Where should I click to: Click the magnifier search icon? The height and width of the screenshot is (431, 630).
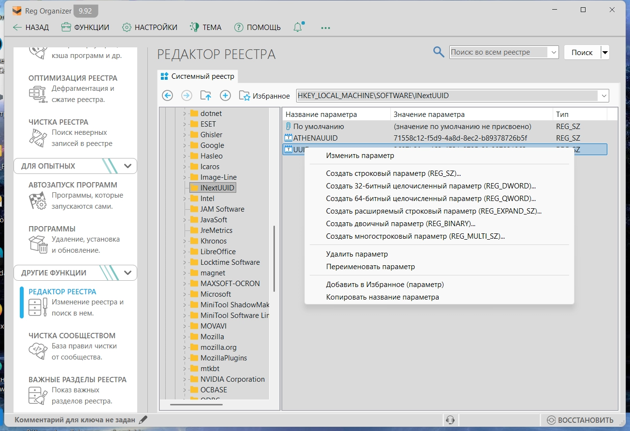pos(439,52)
